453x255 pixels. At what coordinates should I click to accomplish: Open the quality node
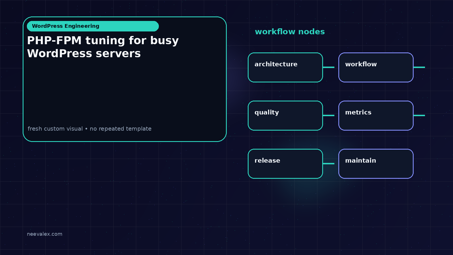pos(285,116)
